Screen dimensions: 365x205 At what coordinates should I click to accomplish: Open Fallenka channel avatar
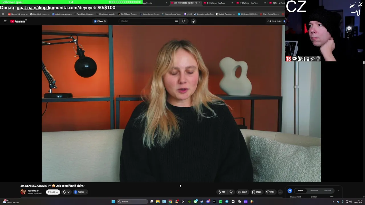(x=23, y=192)
